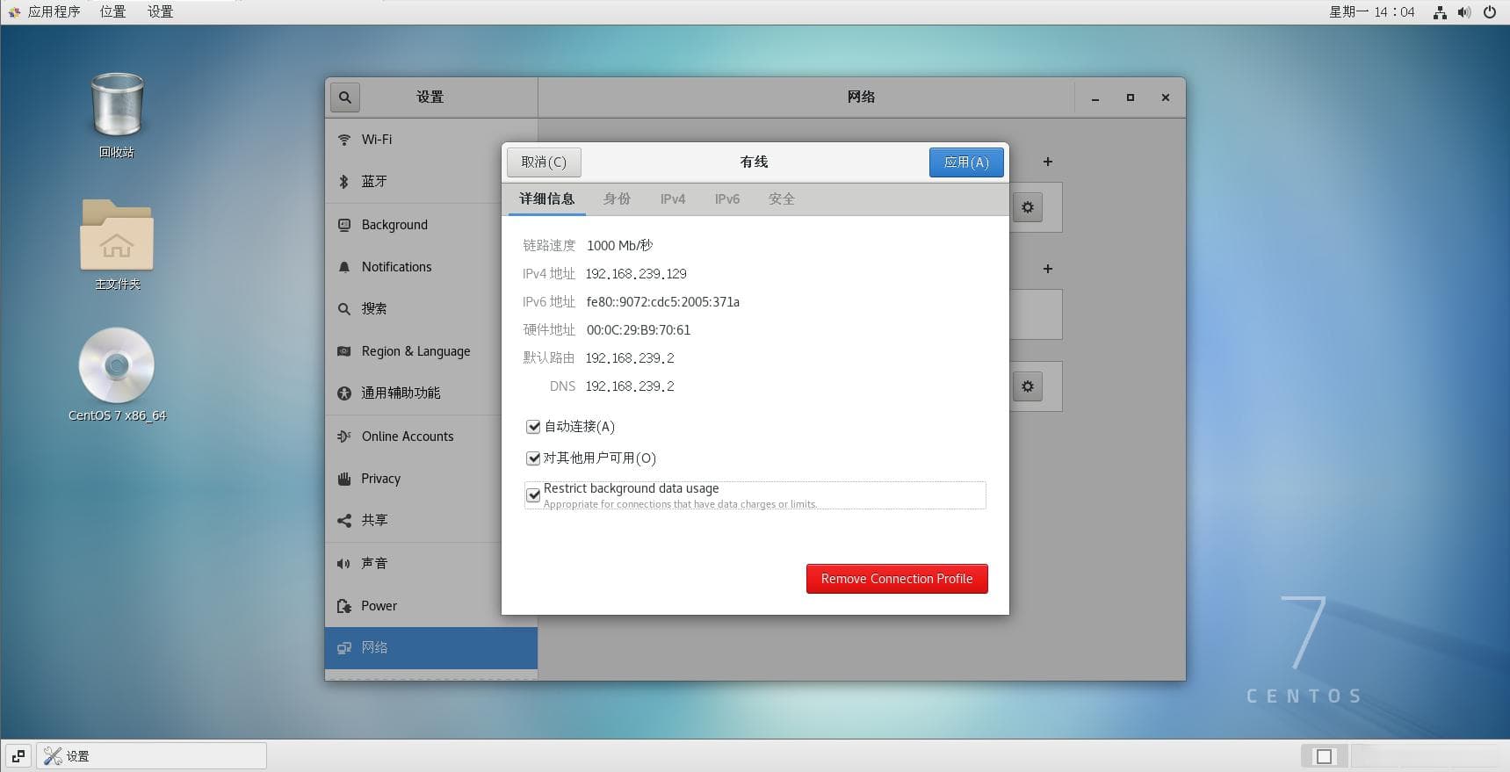Click the Online Accounts icon
The height and width of the screenshot is (772, 1510).
344,437
